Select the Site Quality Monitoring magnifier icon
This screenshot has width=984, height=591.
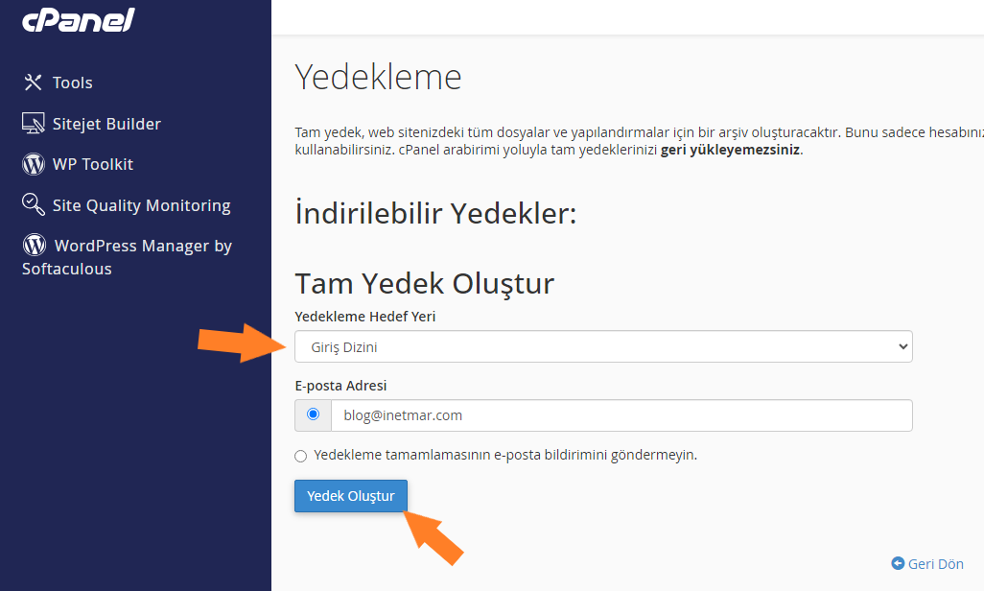coord(33,204)
